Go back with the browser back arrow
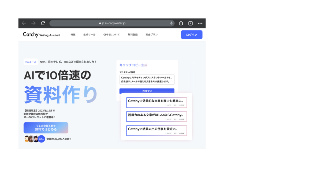The width and height of the screenshot is (327, 184). [x=24, y=23]
